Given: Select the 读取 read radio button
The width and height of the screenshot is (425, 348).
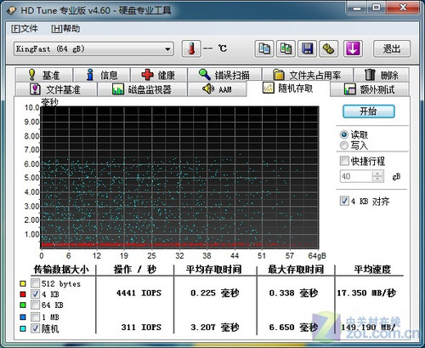Looking at the screenshot, I should point(344,134).
